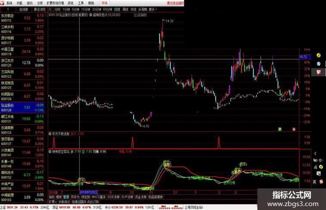Select stock row 岷江水电 600131
This screenshot has width=326, height=210.
[x=22, y=119]
